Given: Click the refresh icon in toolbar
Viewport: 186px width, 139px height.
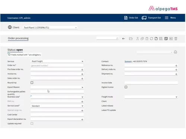Looking at the screenshot, I should pyautogui.click(x=151, y=39).
